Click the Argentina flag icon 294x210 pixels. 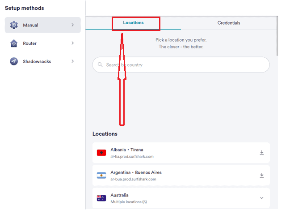(101, 176)
